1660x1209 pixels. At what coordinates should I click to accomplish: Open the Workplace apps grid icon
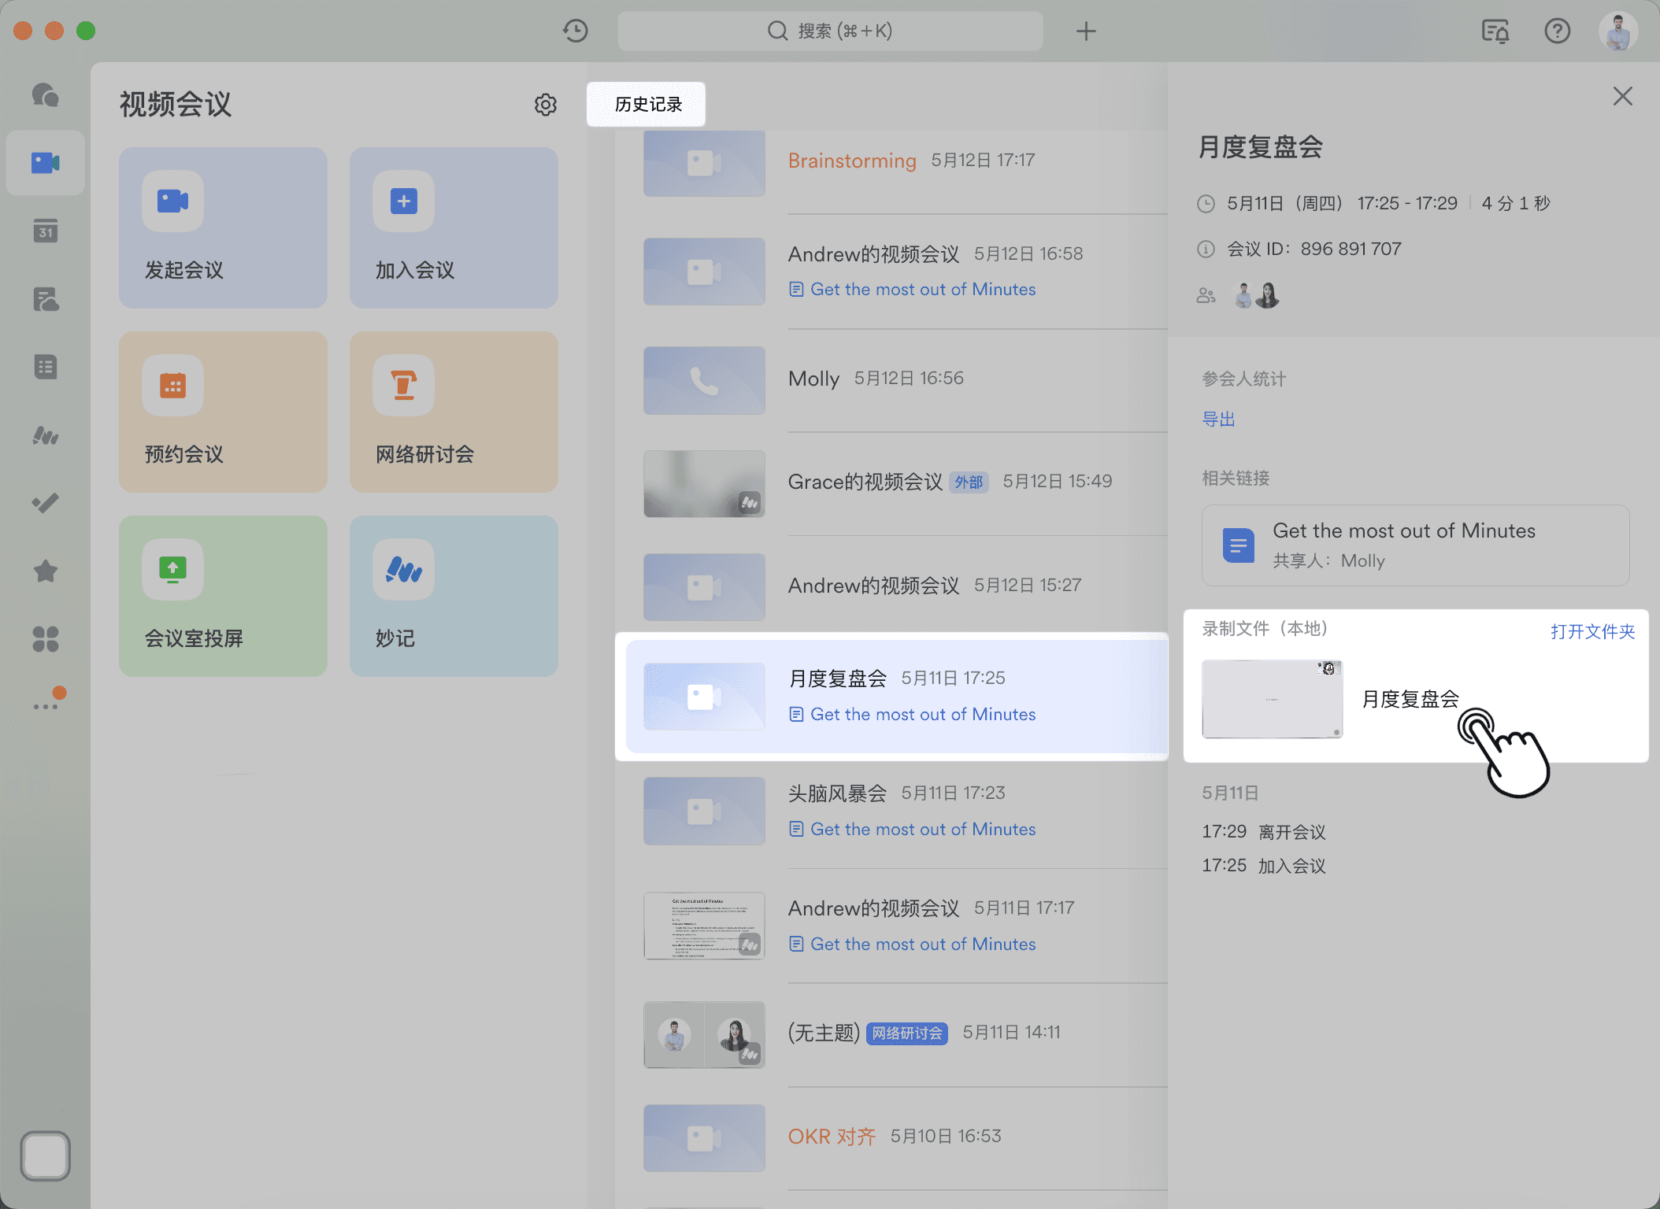tap(45, 638)
